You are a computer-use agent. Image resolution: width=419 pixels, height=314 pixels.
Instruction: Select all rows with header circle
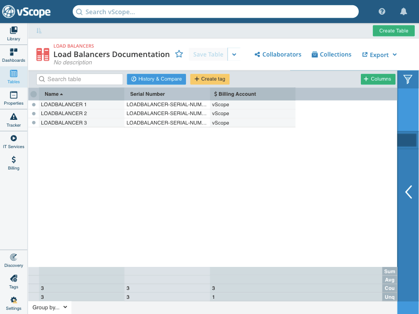[34, 94]
